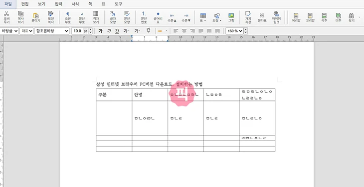The width and height of the screenshot is (364, 187).
Task: Decrease font size with down stepper
Action: pos(90,32)
